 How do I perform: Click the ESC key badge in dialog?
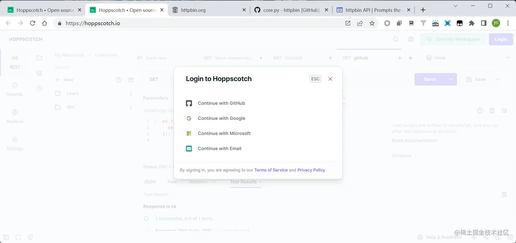[x=315, y=79]
